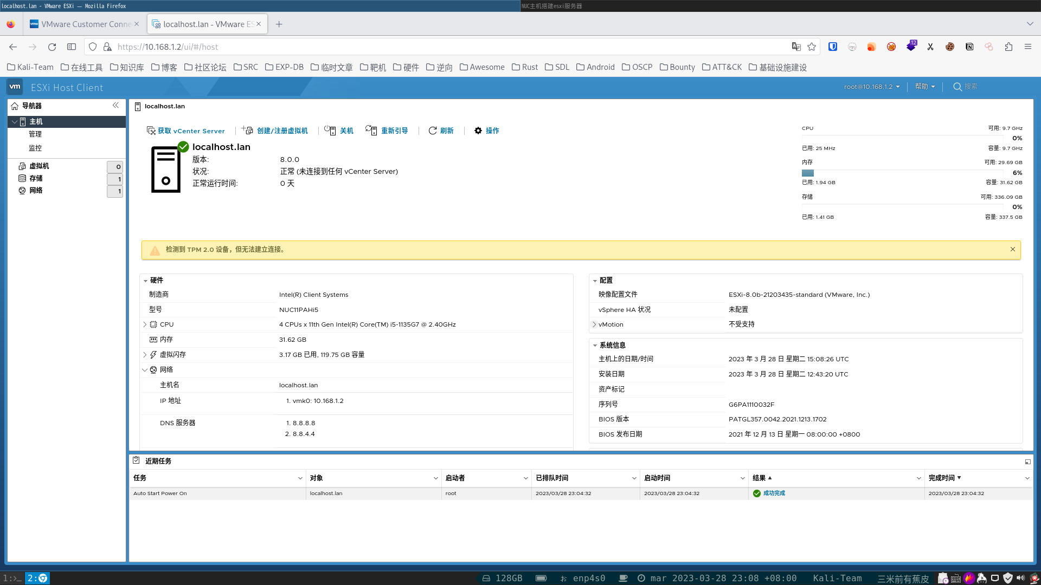
Task: Click the site security lock icon
Action: pos(107,47)
